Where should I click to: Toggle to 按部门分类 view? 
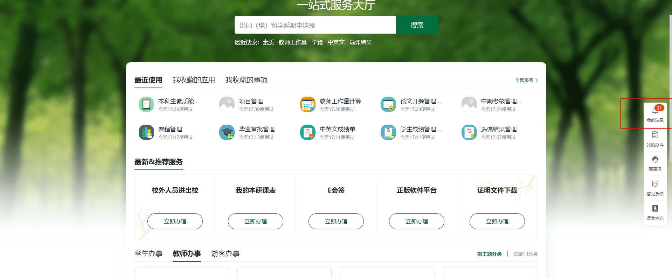525,254
